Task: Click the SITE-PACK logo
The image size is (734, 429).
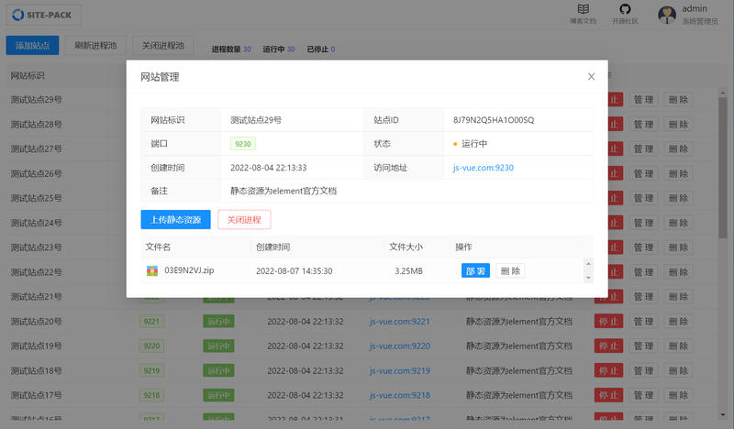Action: 43,15
